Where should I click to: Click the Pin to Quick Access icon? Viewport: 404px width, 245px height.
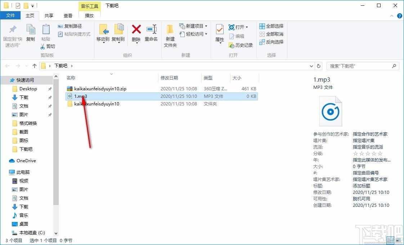(x=13, y=30)
